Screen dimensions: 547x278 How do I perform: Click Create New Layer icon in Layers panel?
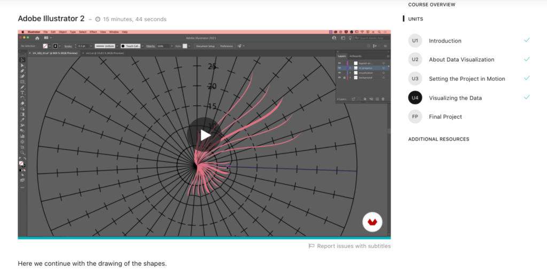(377, 99)
